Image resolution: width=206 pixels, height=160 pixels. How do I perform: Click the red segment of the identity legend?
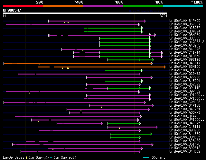23,6
